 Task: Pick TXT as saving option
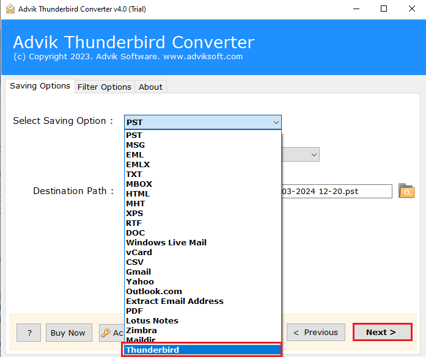(203, 174)
